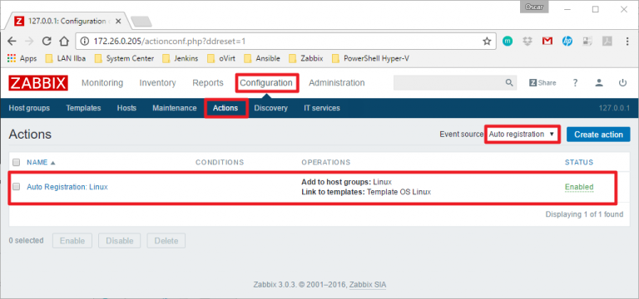Open the Configuration menu
The width and height of the screenshot is (639, 299).
point(266,82)
